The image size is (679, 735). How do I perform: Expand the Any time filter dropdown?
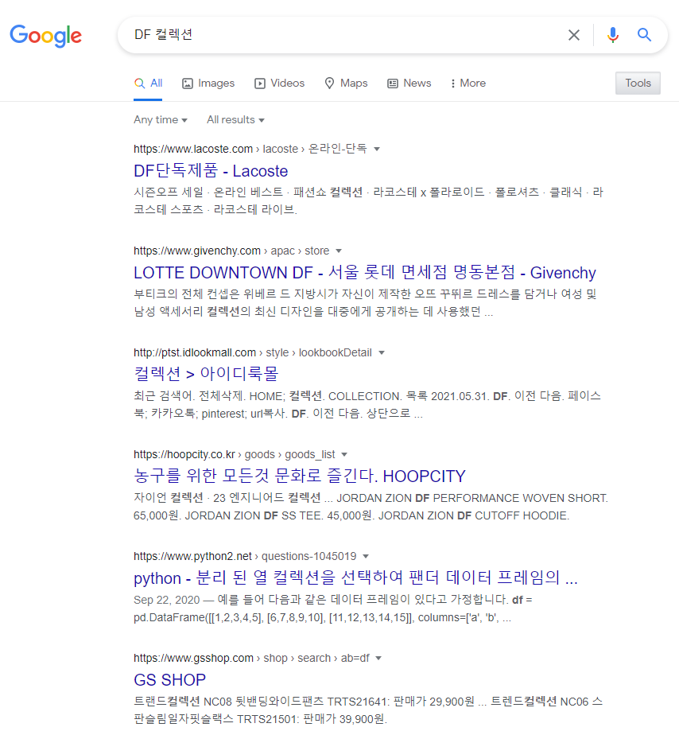161,120
